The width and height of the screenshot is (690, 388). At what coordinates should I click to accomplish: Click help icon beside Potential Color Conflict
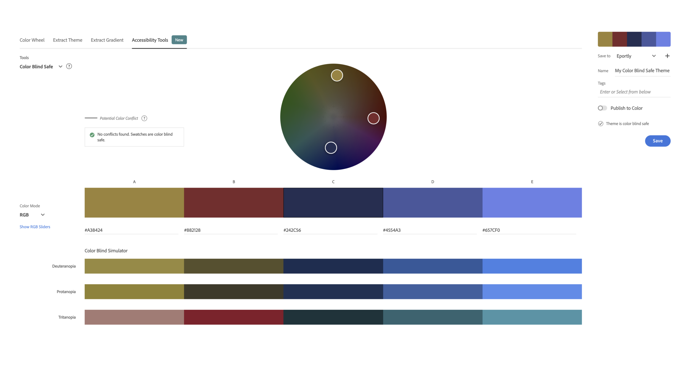[144, 118]
